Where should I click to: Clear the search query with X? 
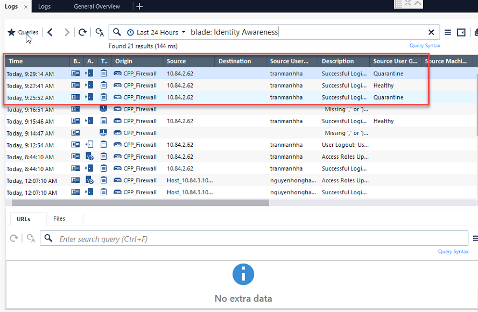(x=431, y=32)
